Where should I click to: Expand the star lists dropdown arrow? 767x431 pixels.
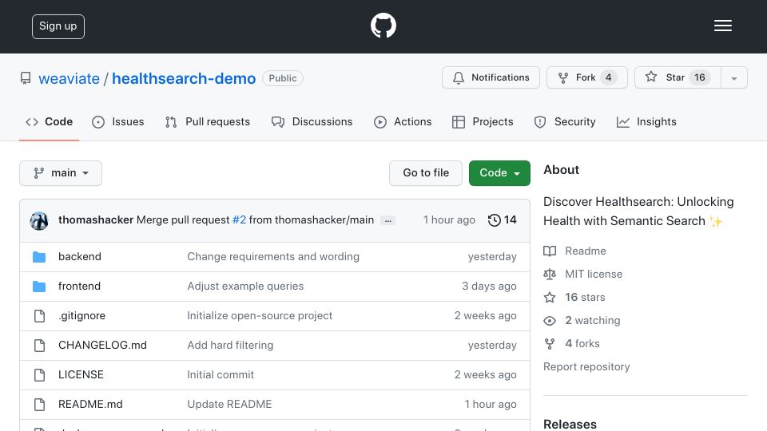coord(734,77)
